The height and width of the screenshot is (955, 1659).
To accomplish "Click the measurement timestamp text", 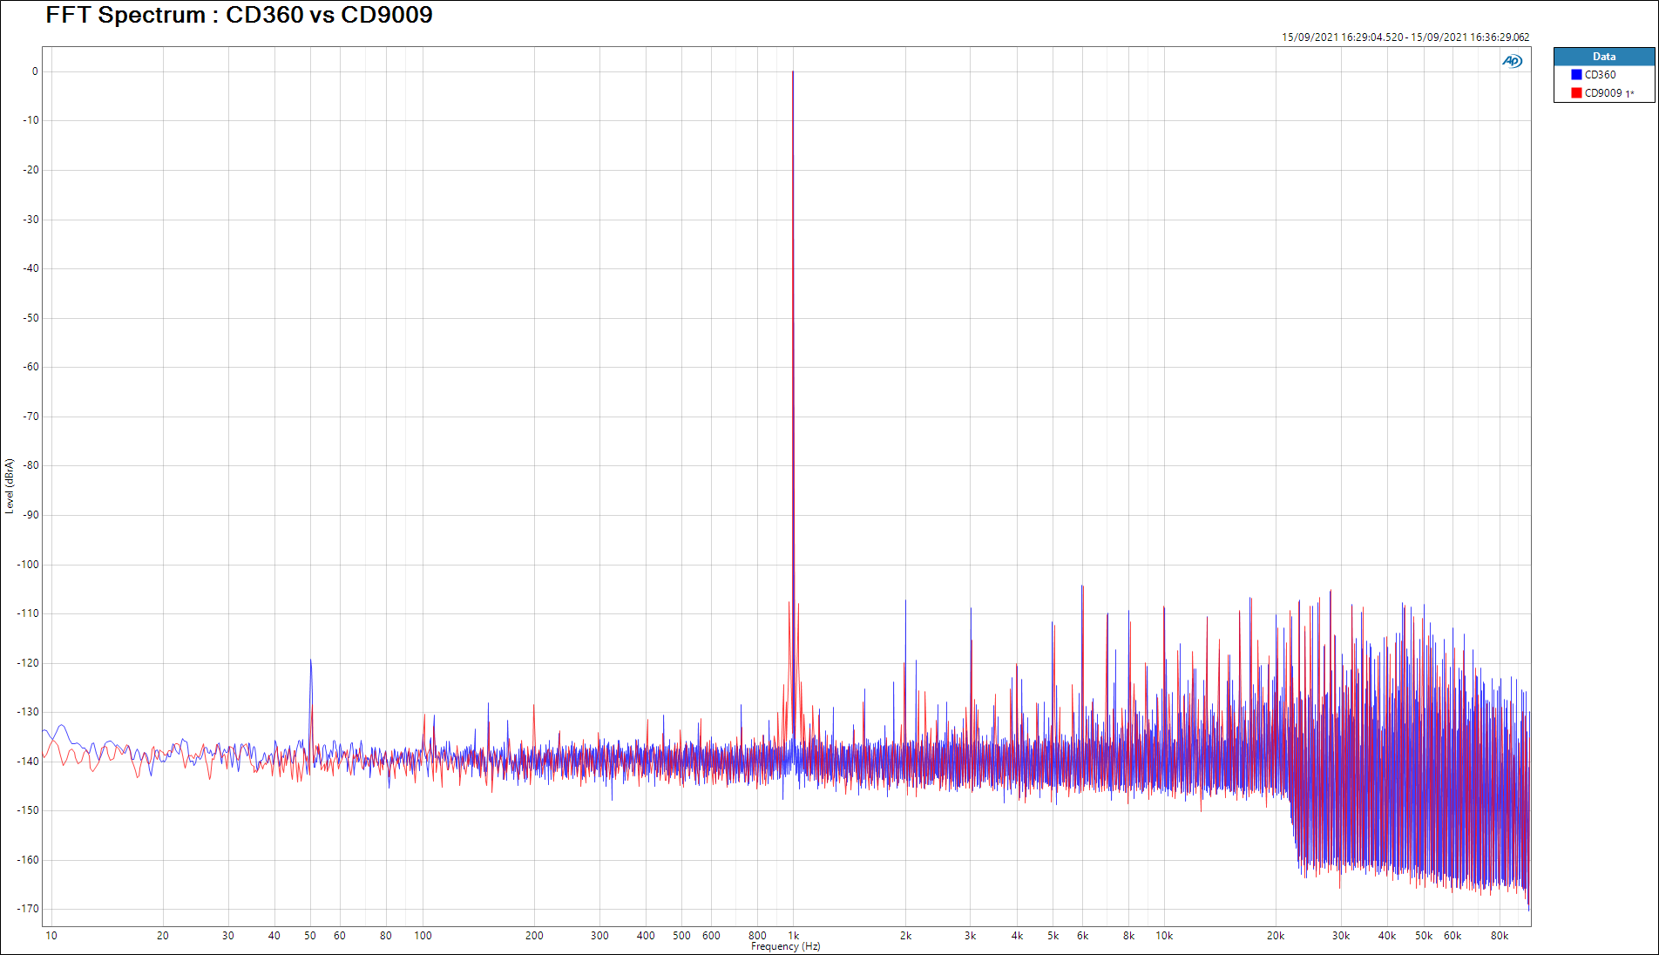I will point(1405,37).
